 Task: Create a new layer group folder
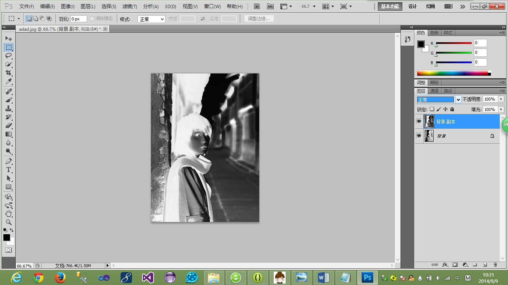(x=475, y=265)
